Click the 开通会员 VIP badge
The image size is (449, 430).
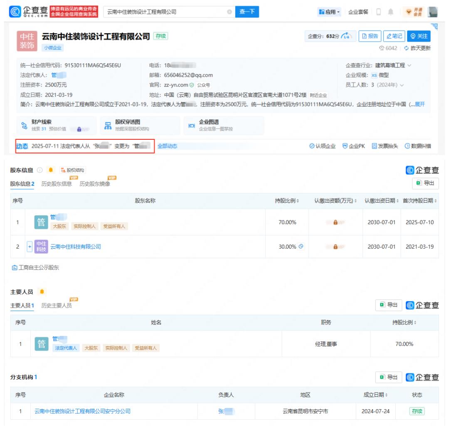click(x=414, y=12)
